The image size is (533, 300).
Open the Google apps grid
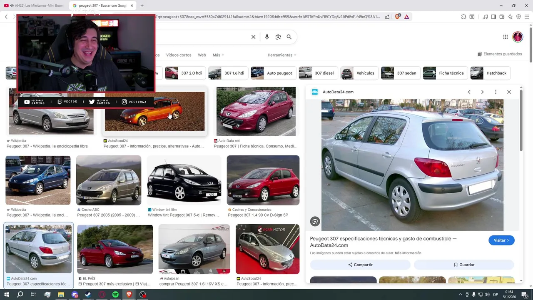tap(506, 37)
